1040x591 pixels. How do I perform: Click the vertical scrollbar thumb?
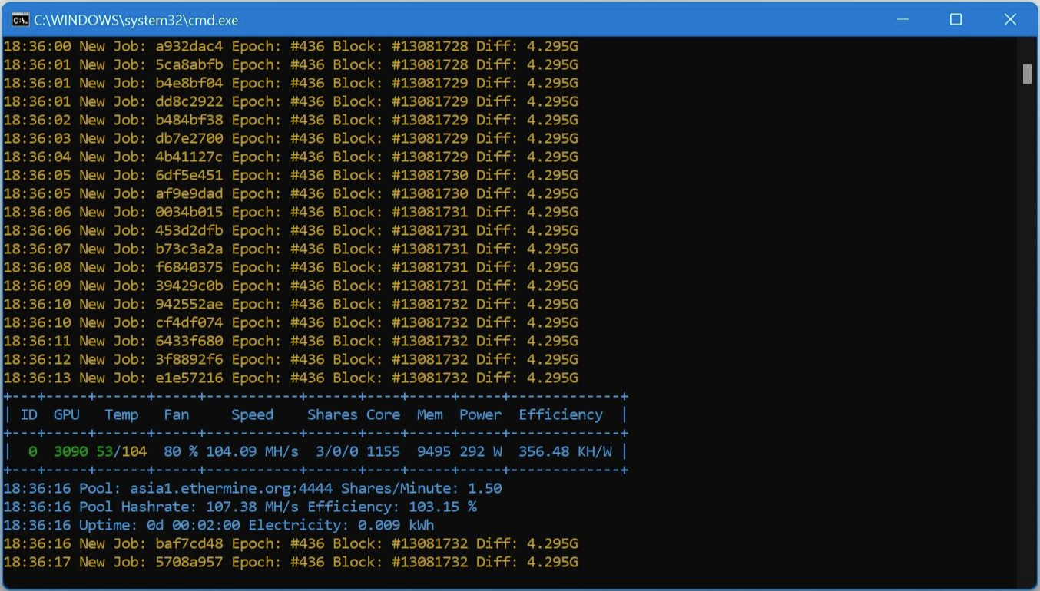click(1027, 74)
